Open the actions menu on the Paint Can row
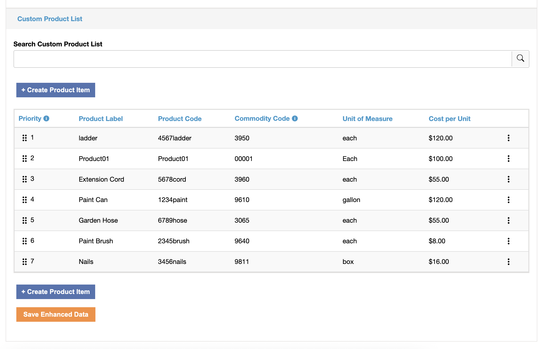Viewport: 546px width, 349px height. tap(508, 200)
